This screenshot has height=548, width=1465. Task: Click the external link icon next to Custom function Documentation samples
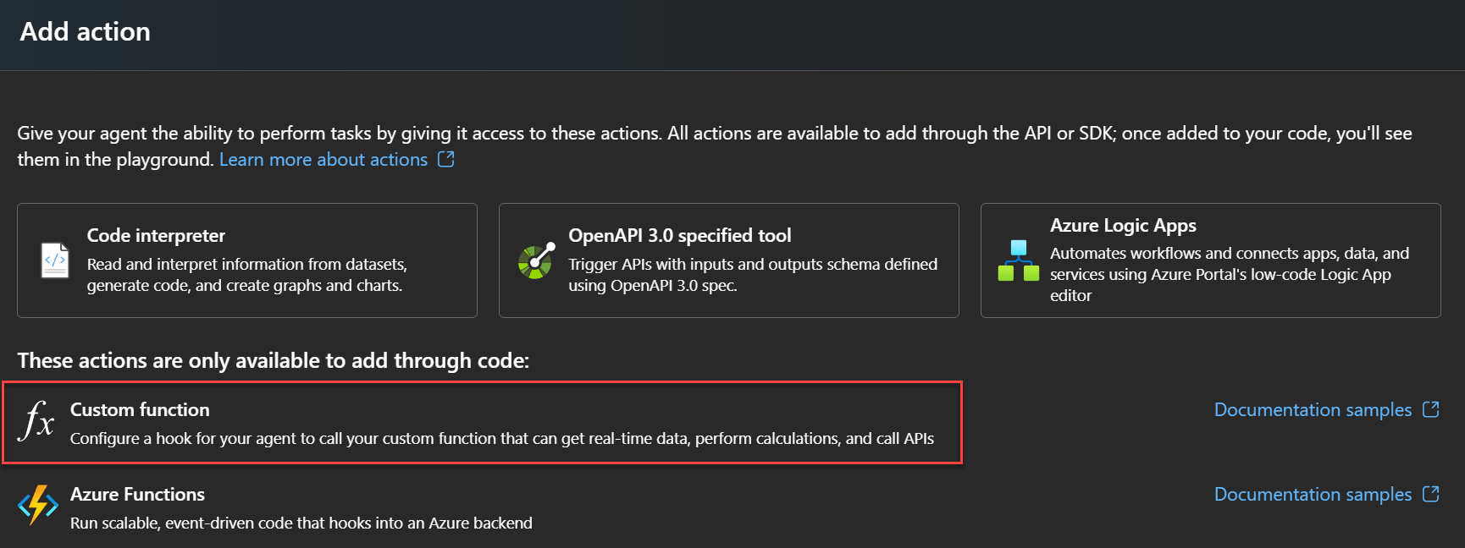[x=1433, y=409]
